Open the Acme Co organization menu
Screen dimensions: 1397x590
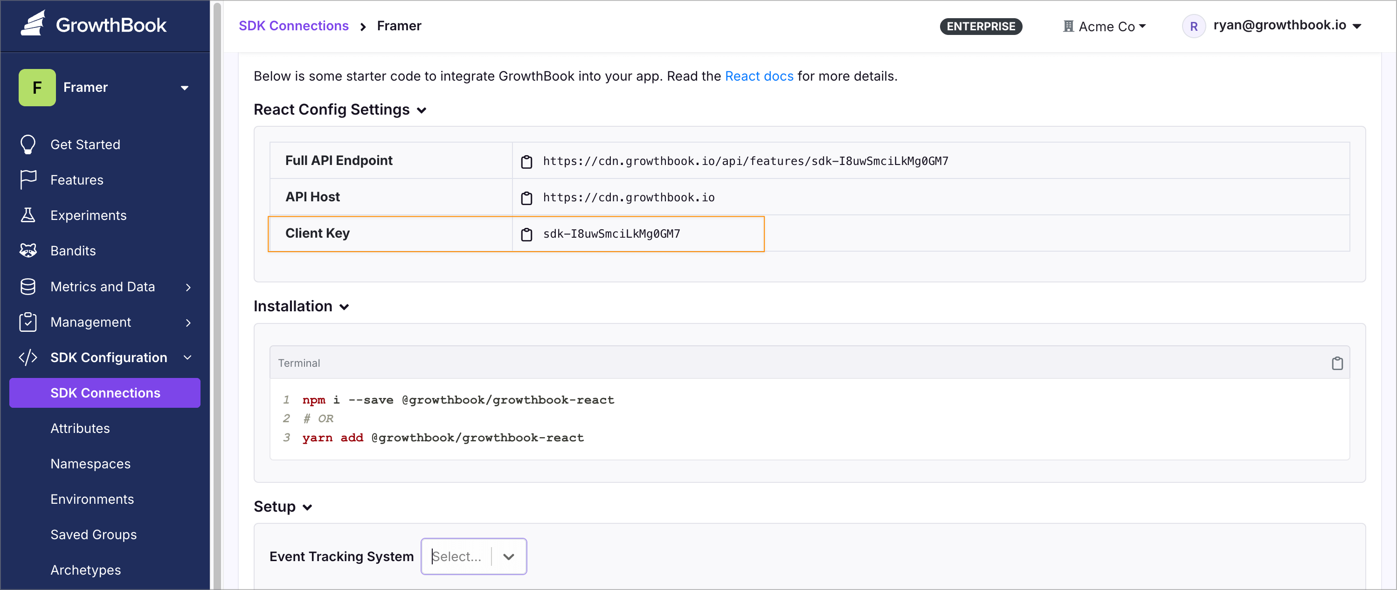1105,26
